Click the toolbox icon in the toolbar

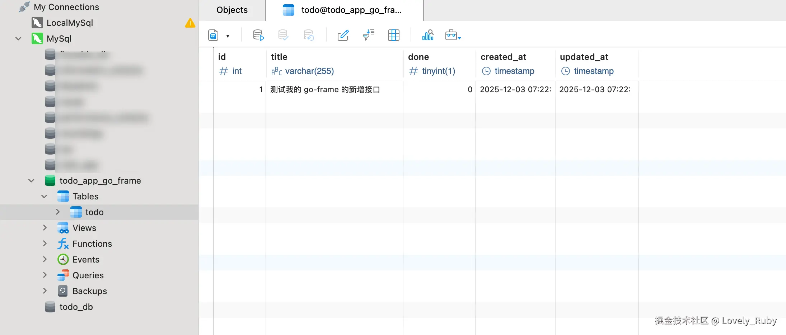(x=453, y=35)
